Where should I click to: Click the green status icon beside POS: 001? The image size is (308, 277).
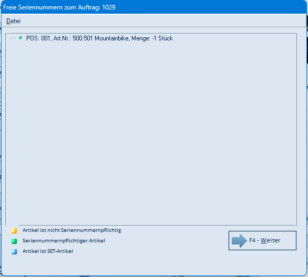[20, 38]
